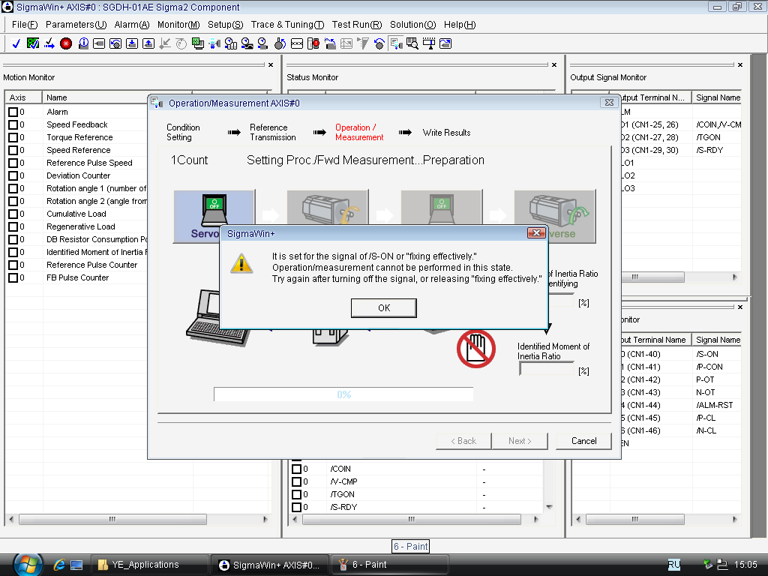This screenshot has width=768, height=576.
Task: Click the green-screen checkmark toolbar icon
Action: pyautogui.click(x=33, y=43)
